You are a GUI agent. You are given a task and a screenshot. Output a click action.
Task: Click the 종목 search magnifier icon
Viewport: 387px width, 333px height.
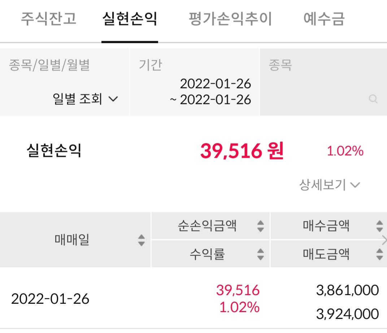[x=373, y=99]
